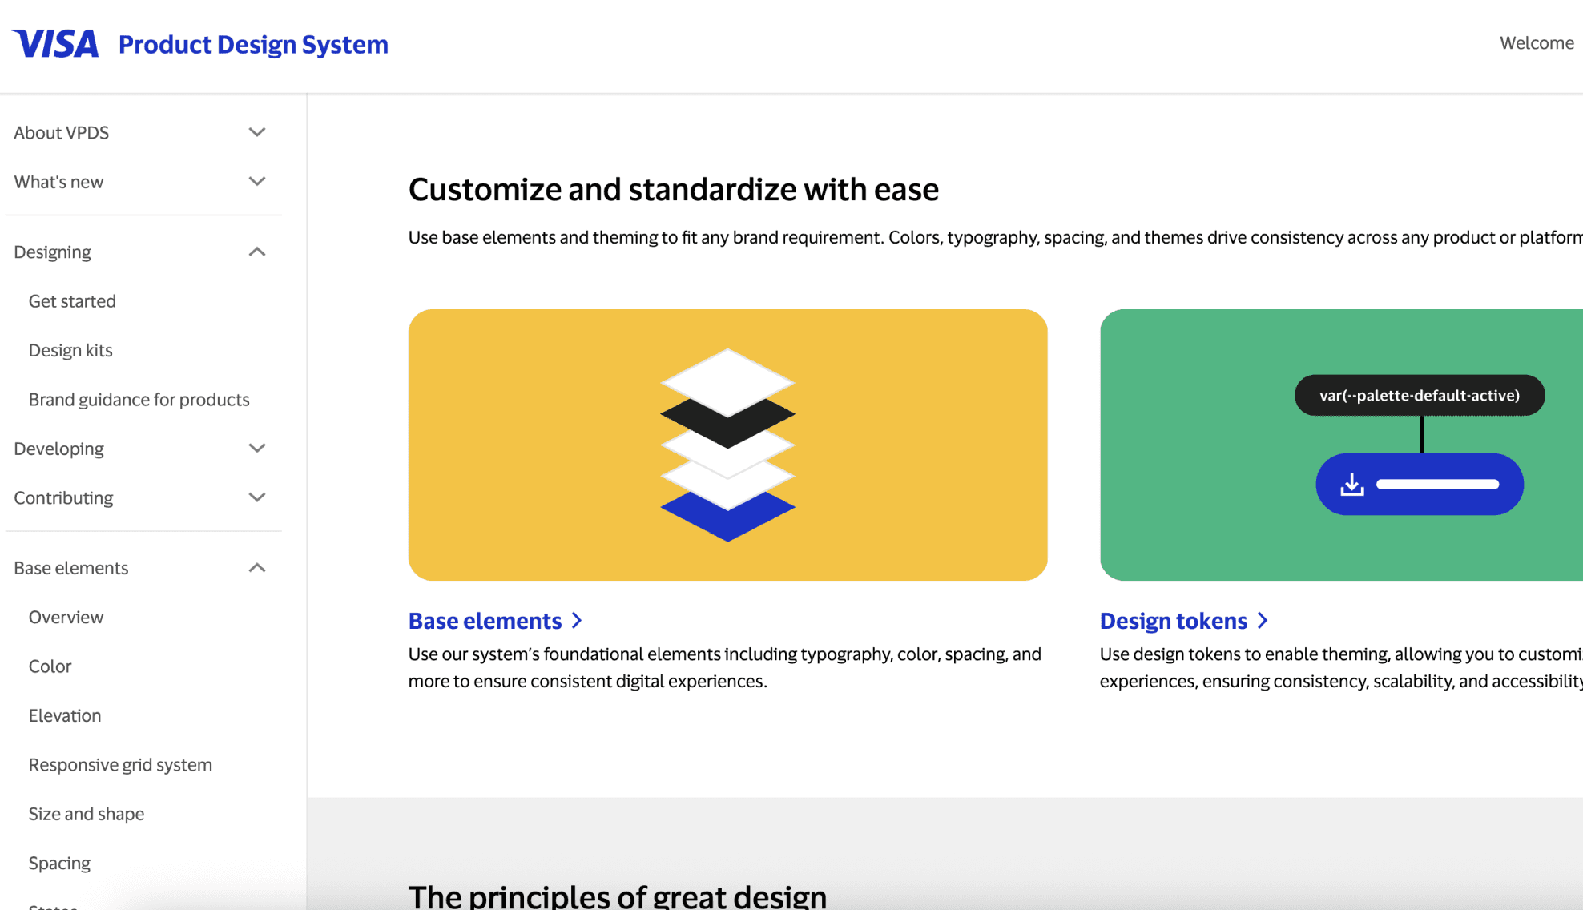Go to Brand guidance for products
Viewport: 1583px width, 910px height.
139,400
